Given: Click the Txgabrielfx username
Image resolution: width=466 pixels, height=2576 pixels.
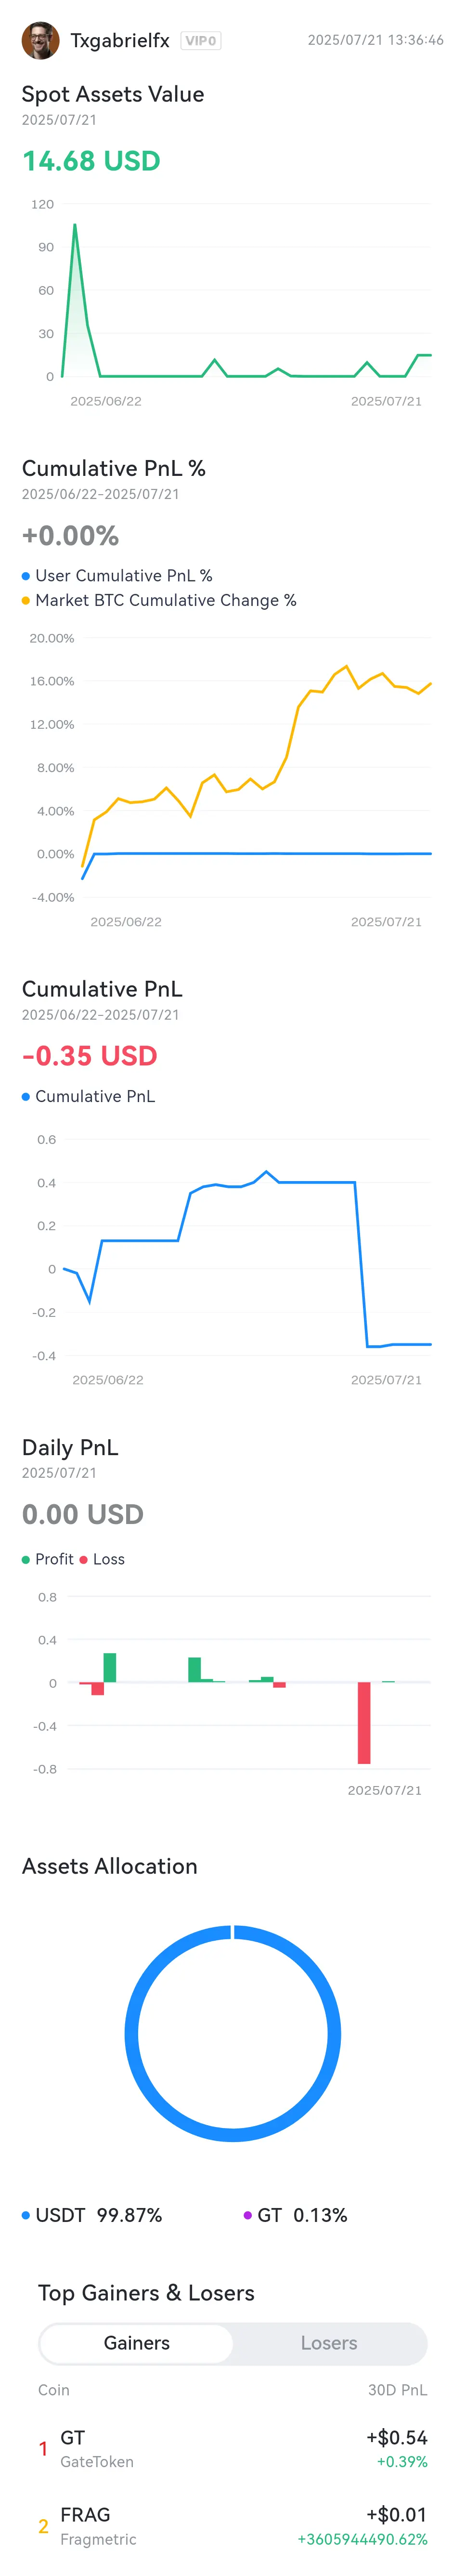Looking at the screenshot, I should (120, 41).
